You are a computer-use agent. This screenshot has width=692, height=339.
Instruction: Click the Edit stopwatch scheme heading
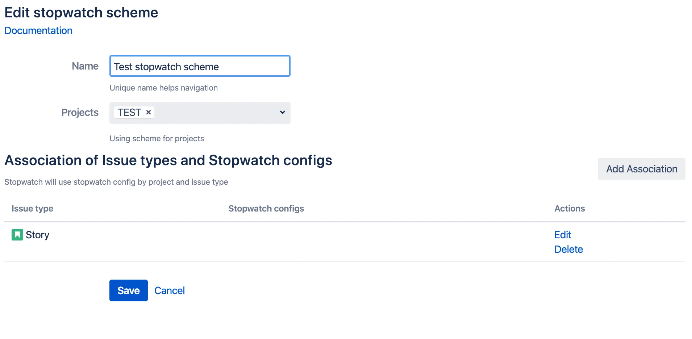click(81, 13)
